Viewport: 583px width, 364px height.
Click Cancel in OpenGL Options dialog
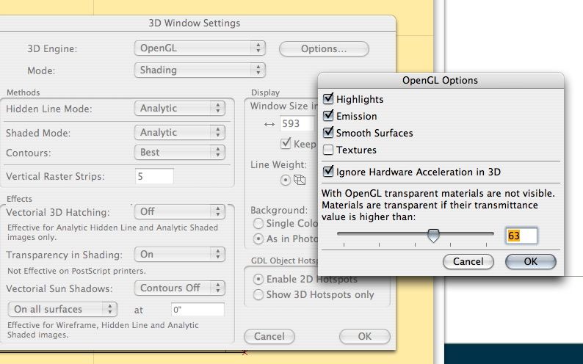[x=468, y=261]
